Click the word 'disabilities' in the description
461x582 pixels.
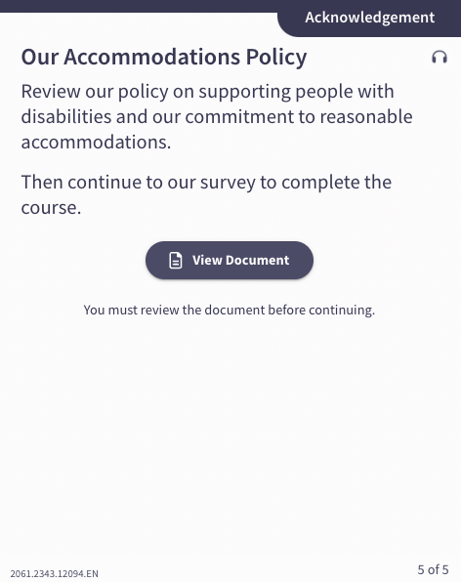click(66, 116)
